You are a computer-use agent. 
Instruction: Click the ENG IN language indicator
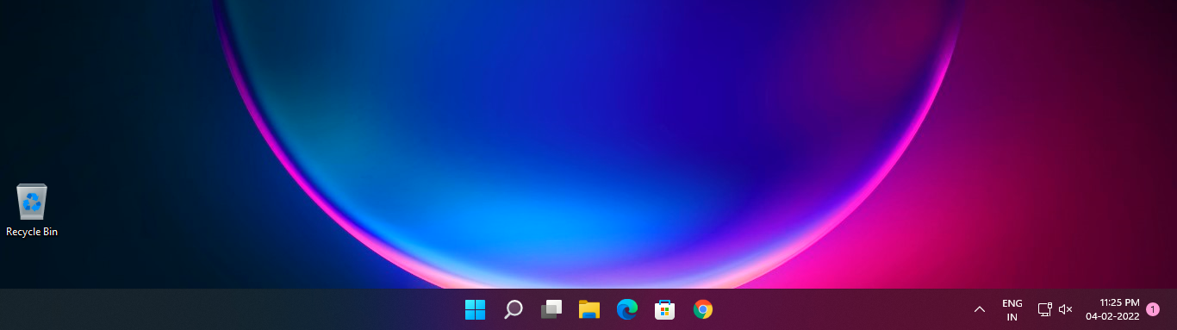(x=1012, y=310)
